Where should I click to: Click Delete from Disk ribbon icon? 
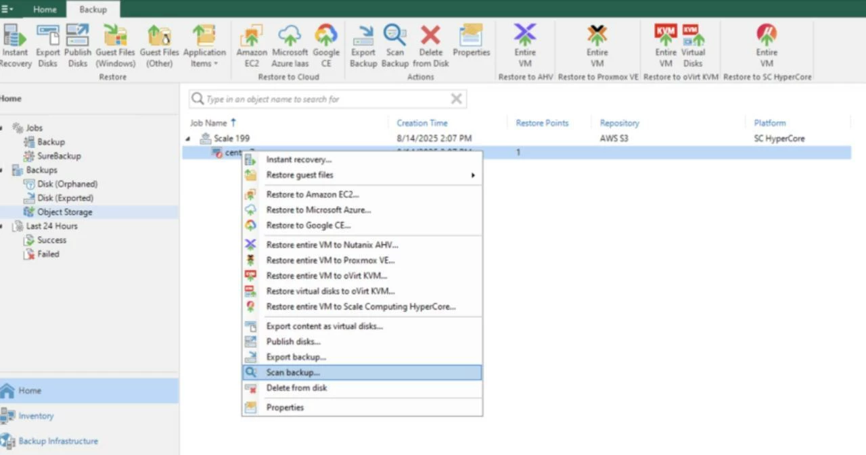430,45
